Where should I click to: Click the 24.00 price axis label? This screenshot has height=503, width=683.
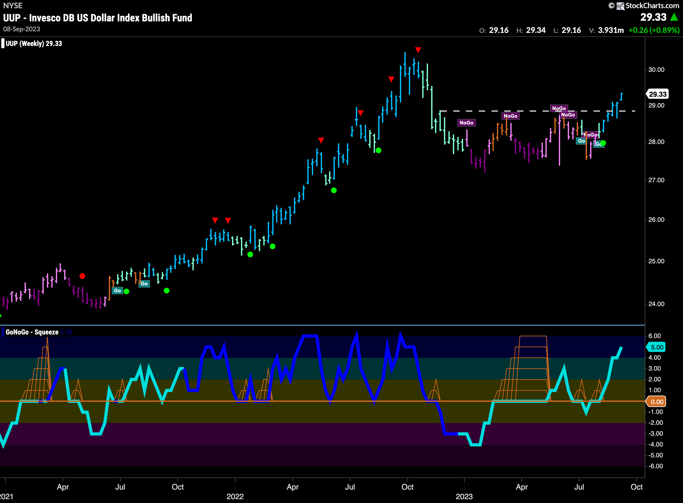[x=656, y=304]
